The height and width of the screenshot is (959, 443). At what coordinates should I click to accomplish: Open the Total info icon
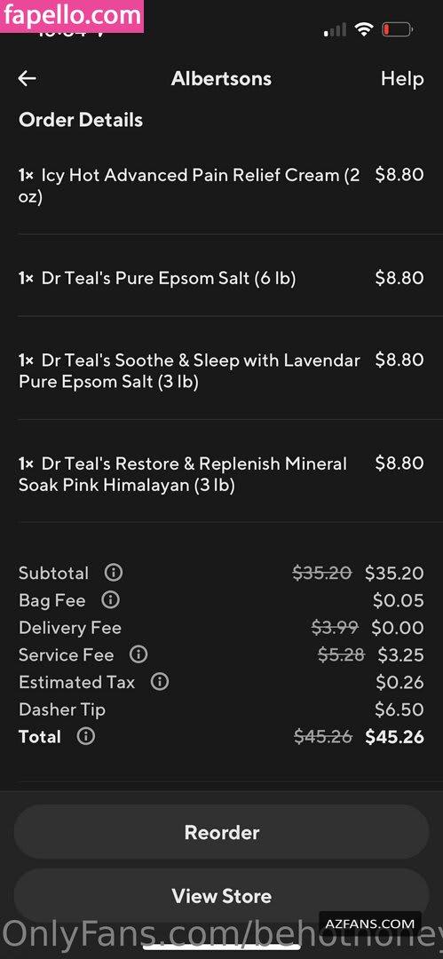pos(85,736)
